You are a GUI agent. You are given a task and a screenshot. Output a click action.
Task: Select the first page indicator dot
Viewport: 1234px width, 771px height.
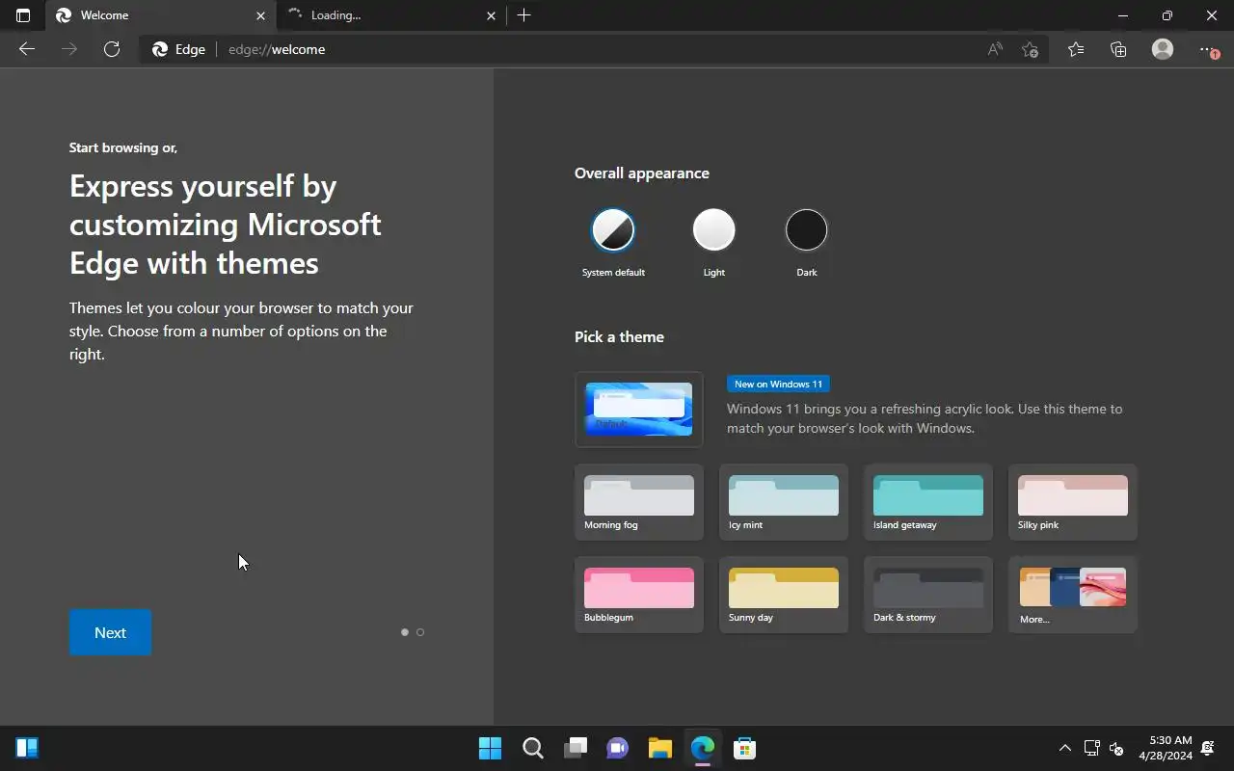[x=405, y=632]
